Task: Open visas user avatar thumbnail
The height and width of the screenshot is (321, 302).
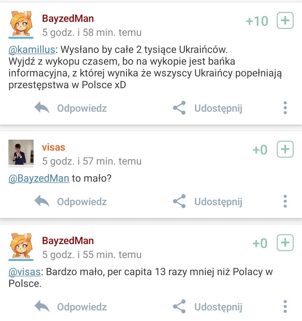Action: (21, 152)
